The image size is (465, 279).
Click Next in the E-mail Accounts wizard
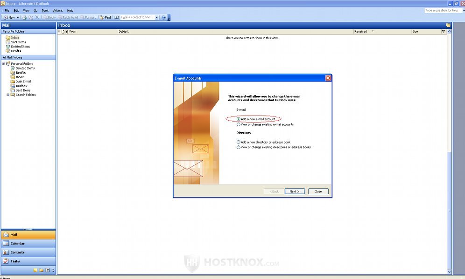click(x=295, y=191)
